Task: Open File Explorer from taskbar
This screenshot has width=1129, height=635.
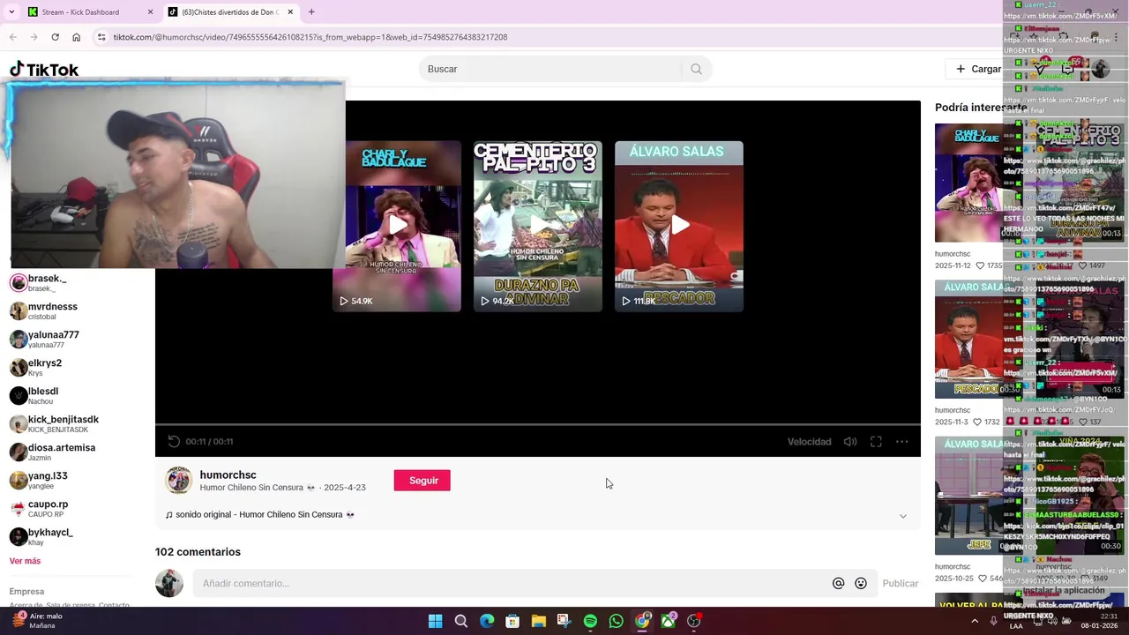Action: pos(538,621)
